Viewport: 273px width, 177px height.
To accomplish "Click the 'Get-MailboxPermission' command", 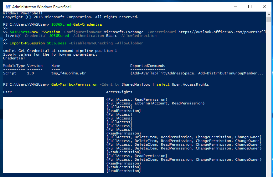I will [x=74, y=84].
